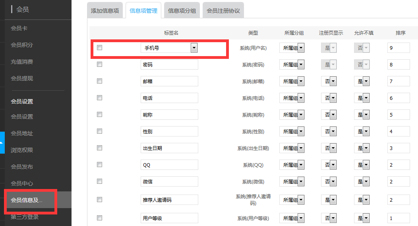Edit the 推荐人邀请码 label name field
This screenshot has width=418, height=226.
[x=169, y=200]
